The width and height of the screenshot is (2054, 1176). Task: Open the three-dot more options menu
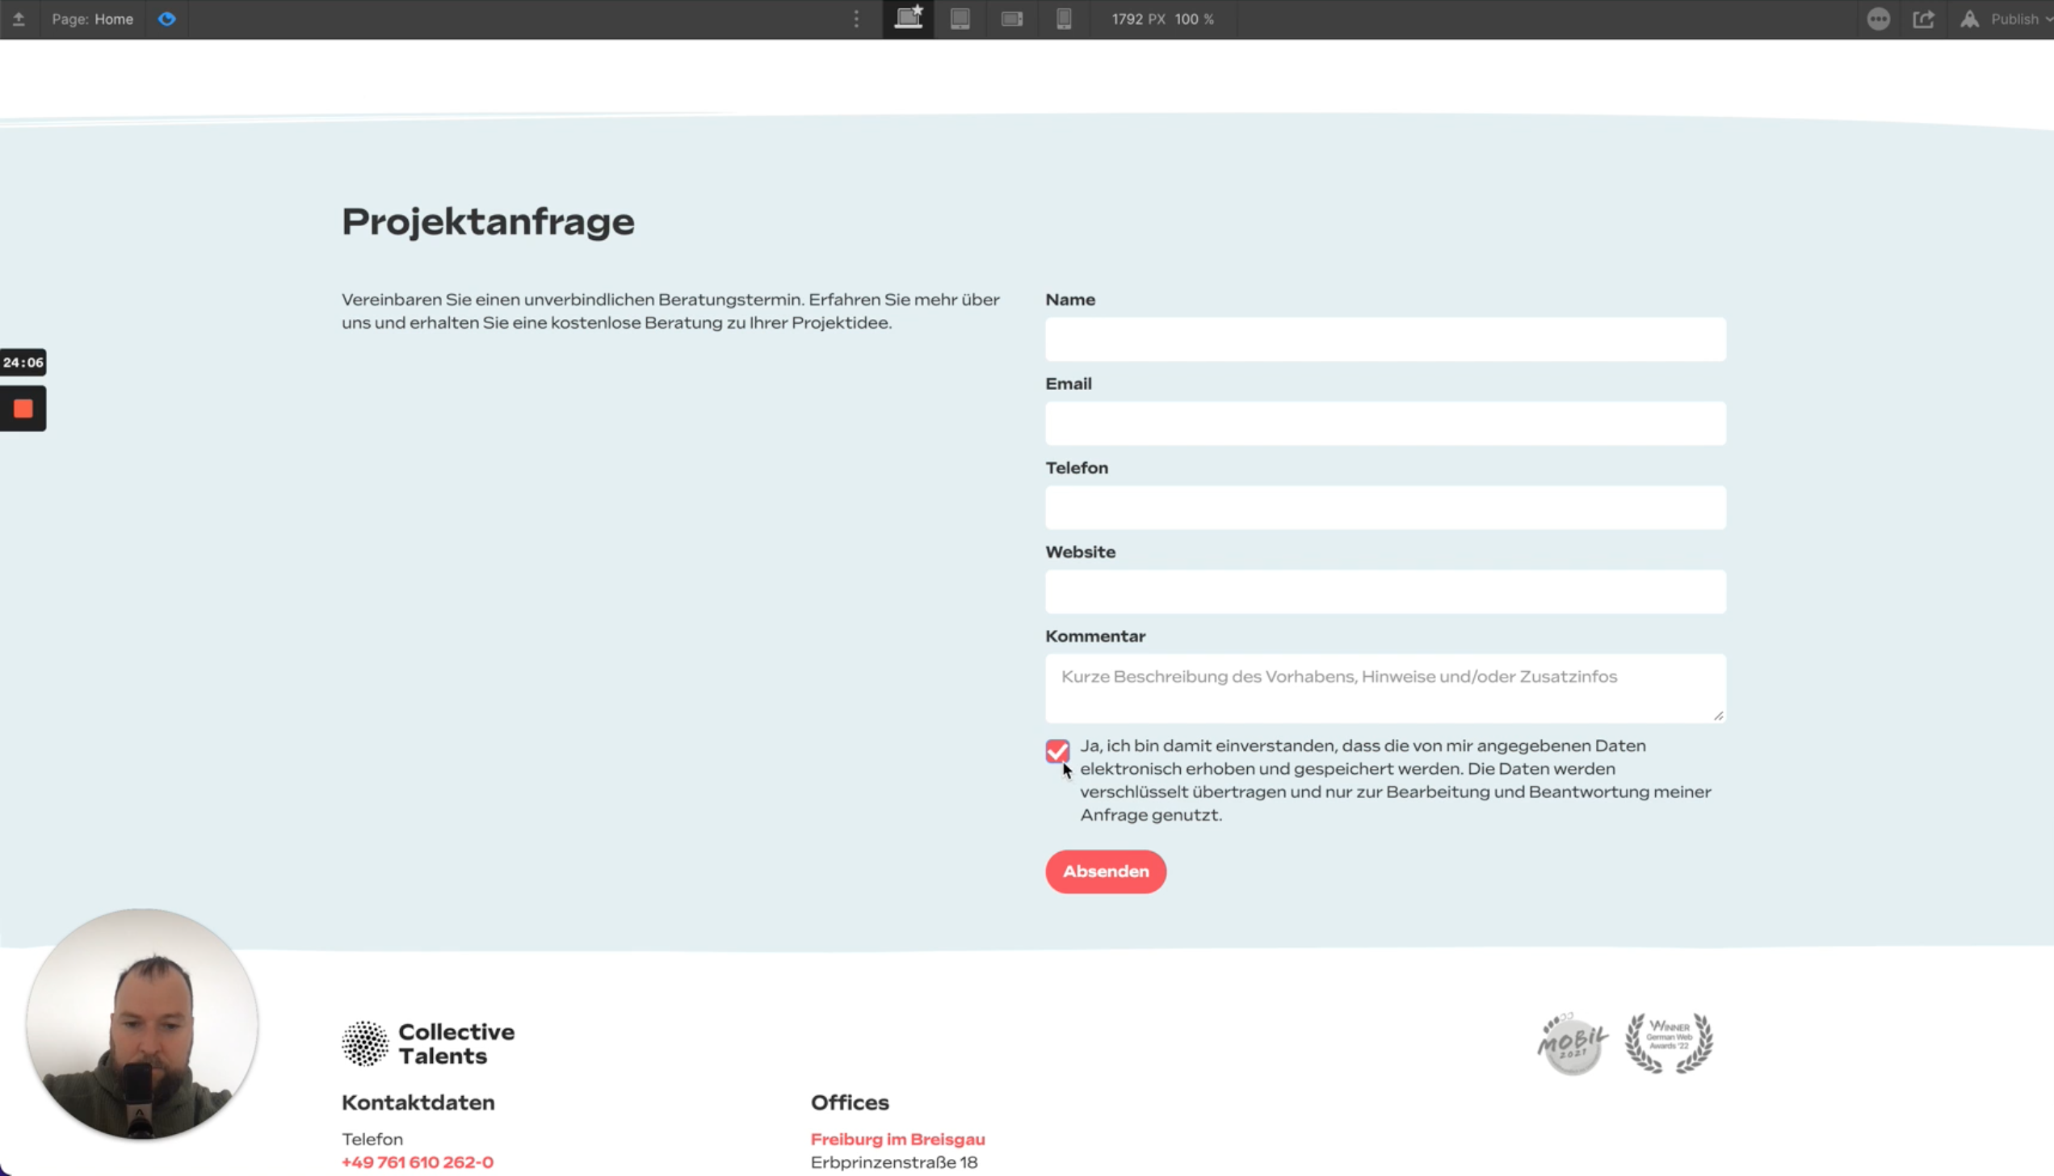[856, 19]
